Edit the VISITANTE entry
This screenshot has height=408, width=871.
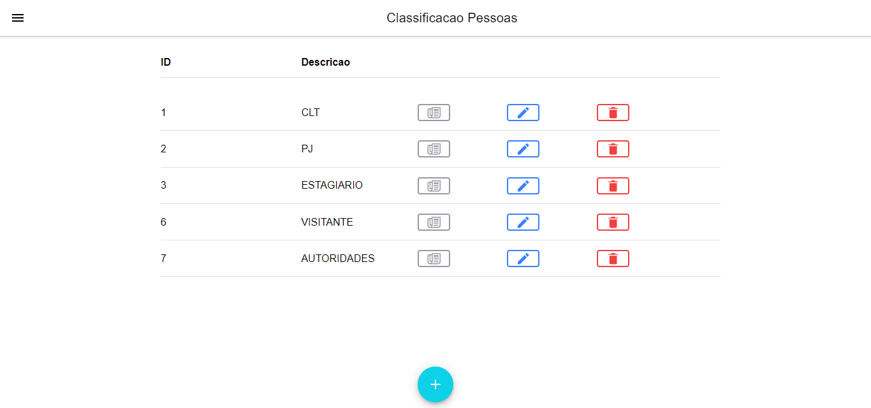[523, 222]
